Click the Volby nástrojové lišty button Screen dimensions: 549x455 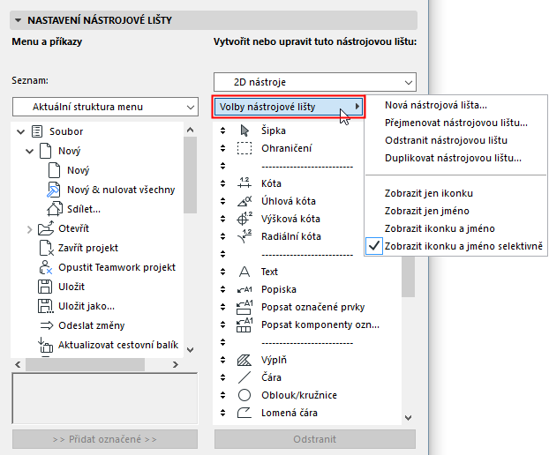tap(289, 108)
